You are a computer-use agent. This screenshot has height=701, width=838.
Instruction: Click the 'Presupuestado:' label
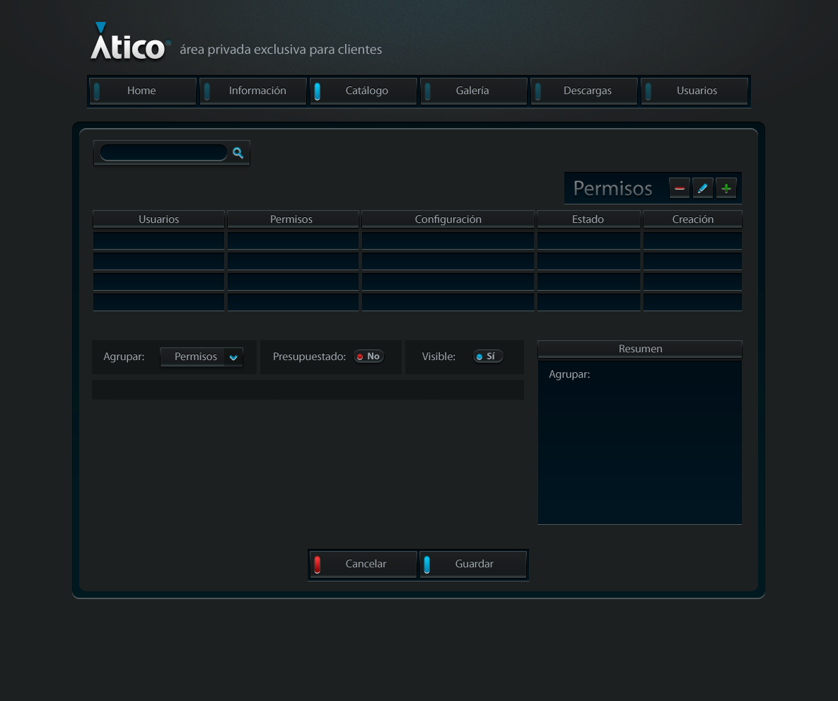click(x=310, y=357)
